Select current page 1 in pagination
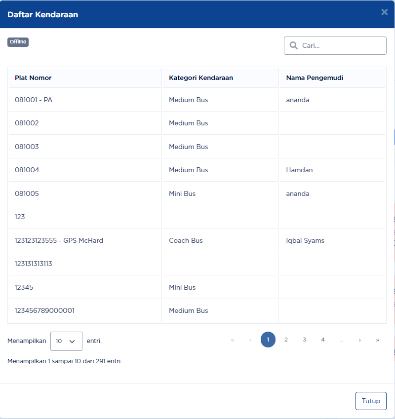 [268, 340]
